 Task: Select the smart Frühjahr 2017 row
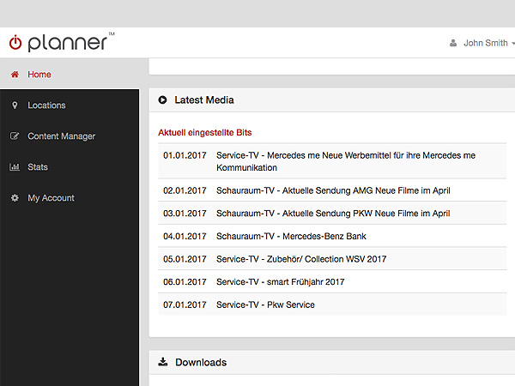click(x=332, y=281)
